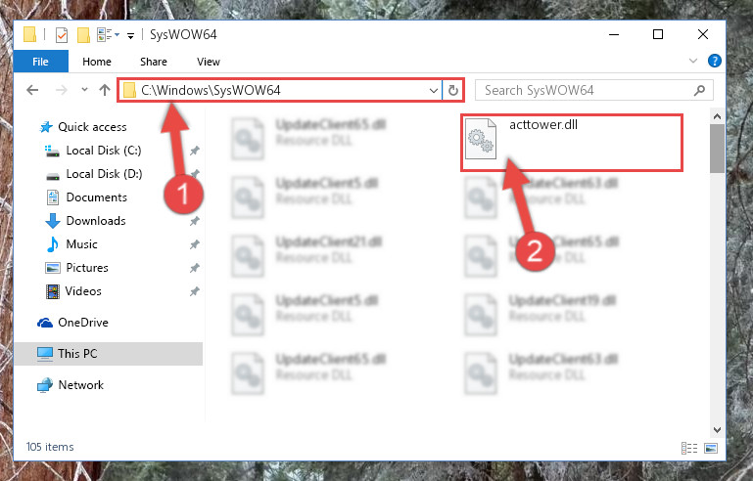Toggle the pin next to Videos

pyautogui.click(x=194, y=291)
